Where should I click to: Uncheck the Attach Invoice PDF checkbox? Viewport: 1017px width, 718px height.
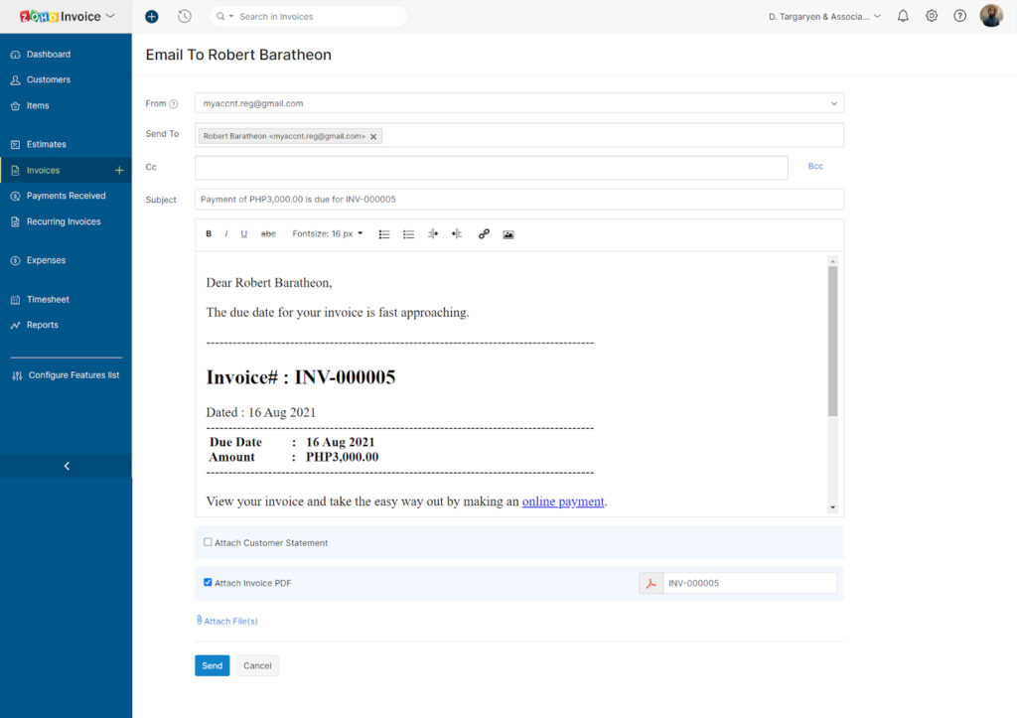(x=208, y=583)
